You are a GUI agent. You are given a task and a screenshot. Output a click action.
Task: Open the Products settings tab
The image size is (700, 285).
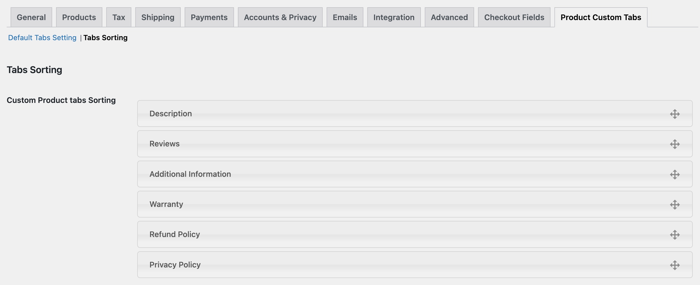[79, 17]
